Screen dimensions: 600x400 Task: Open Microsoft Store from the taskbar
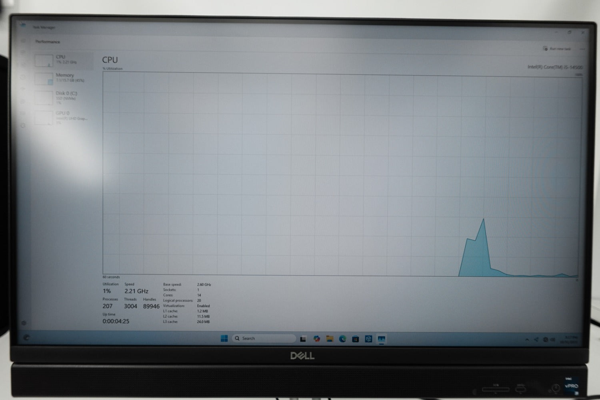point(355,339)
